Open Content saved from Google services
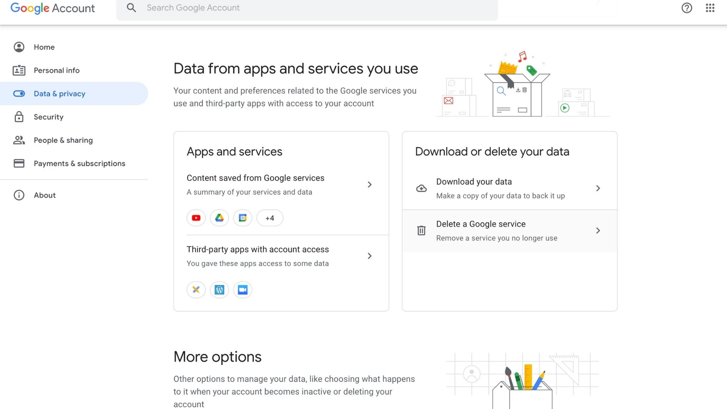 pos(281,185)
